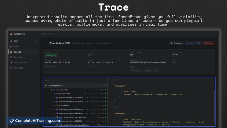Image resolution: width=227 pixels, height=128 pixels.
Task: Select the test project entry
Action: tap(24, 41)
